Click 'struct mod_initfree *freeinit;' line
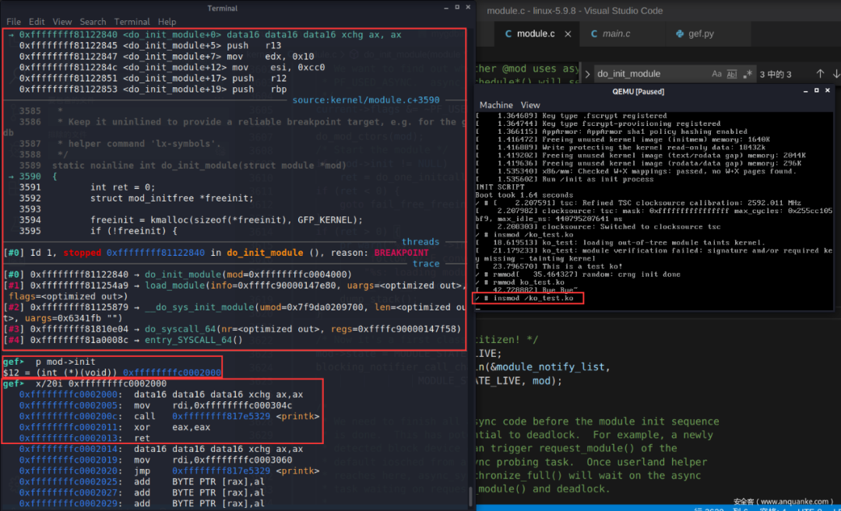Image resolution: width=841 pixels, height=511 pixels. (171, 198)
